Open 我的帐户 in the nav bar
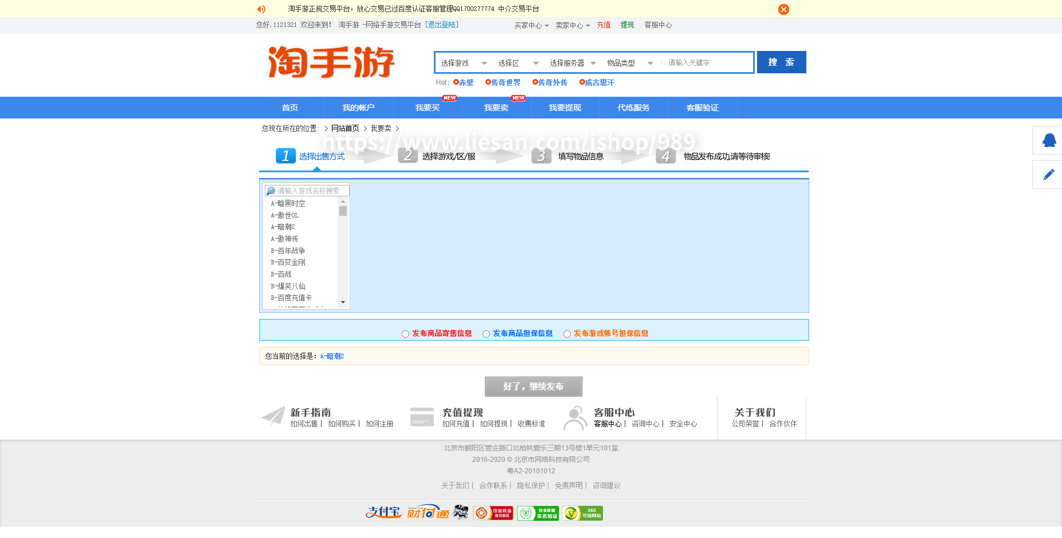 coord(359,108)
